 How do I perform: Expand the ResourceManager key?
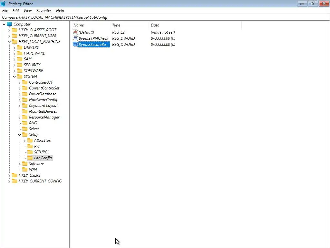[x=19, y=117]
